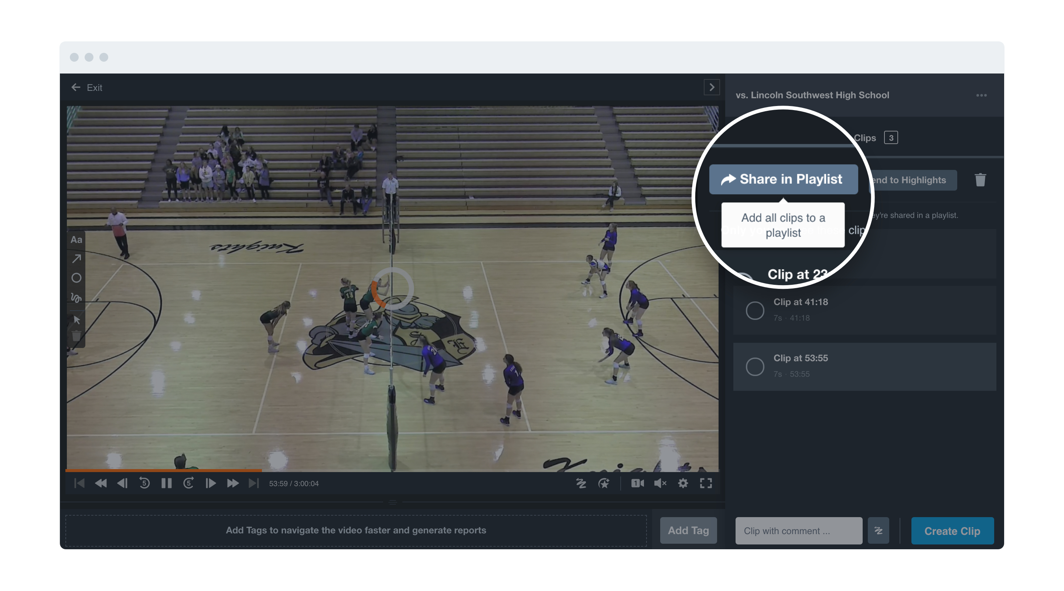
Task: Click the Add Tags dashed area
Action: 356,530
